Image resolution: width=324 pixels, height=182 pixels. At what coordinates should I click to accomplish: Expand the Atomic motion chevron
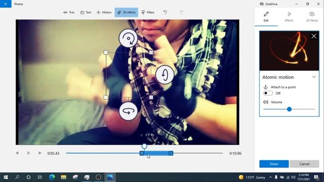[x=314, y=77]
